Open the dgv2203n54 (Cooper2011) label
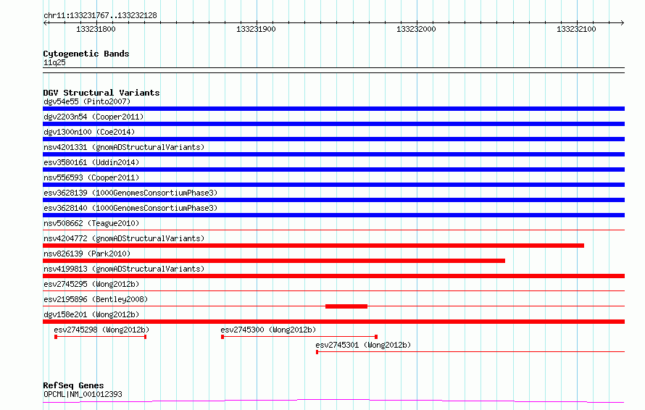Image resolution: width=645 pixels, height=410 pixels. (93, 117)
